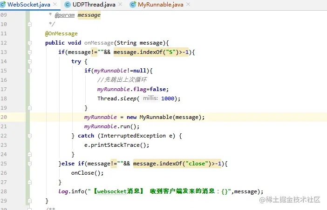Click fold end marker at line 27
Viewport: 327px width, 210px height.
(30, 182)
